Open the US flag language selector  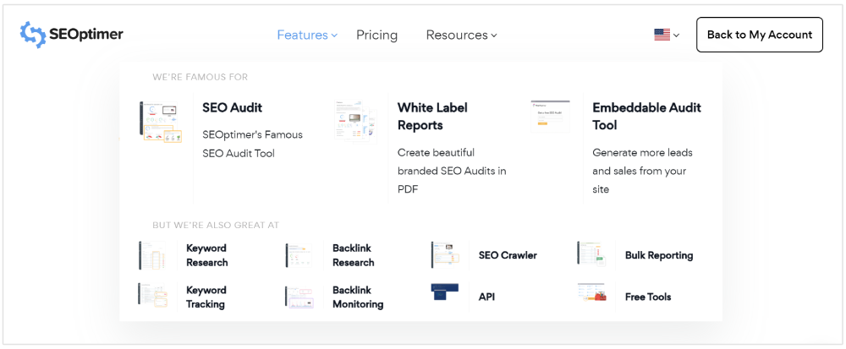(x=667, y=35)
